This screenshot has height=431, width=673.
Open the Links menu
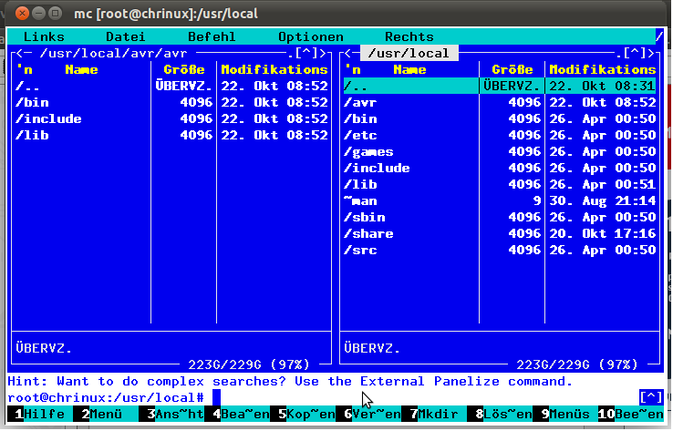(44, 36)
